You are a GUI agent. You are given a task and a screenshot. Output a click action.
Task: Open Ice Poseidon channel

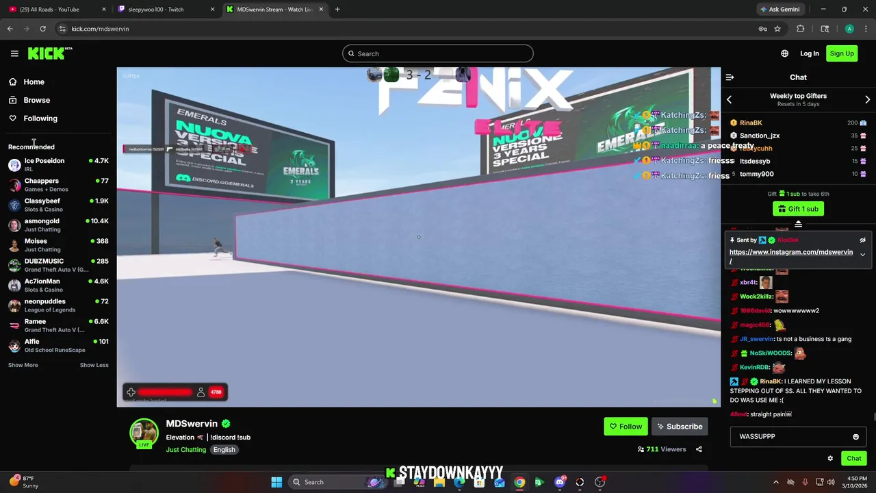(58, 165)
